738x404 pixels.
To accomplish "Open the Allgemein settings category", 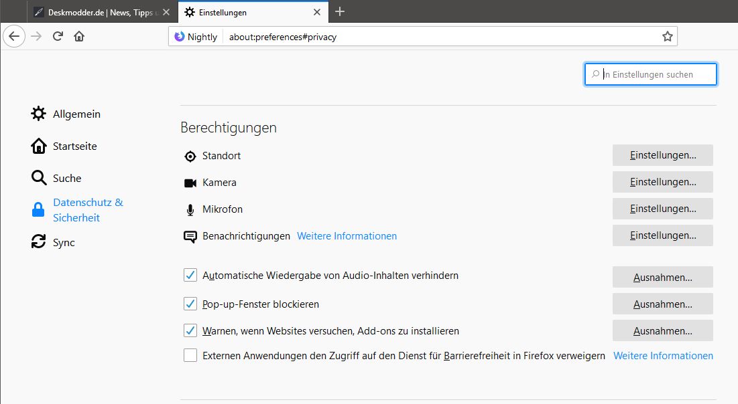I will (x=66, y=114).
